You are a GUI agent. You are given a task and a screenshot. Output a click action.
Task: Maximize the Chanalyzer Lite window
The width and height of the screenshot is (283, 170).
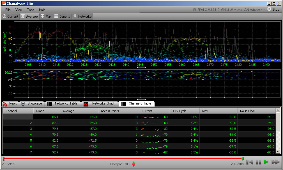(x=274, y=3)
